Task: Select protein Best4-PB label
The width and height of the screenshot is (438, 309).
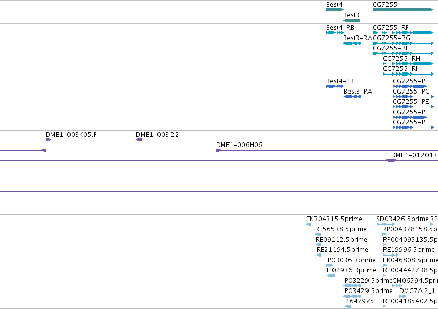Action: click(340, 81)
